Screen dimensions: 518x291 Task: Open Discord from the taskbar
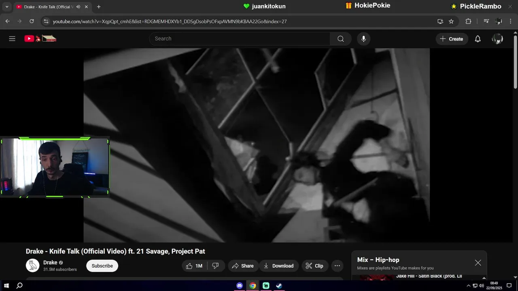(240, 286)
